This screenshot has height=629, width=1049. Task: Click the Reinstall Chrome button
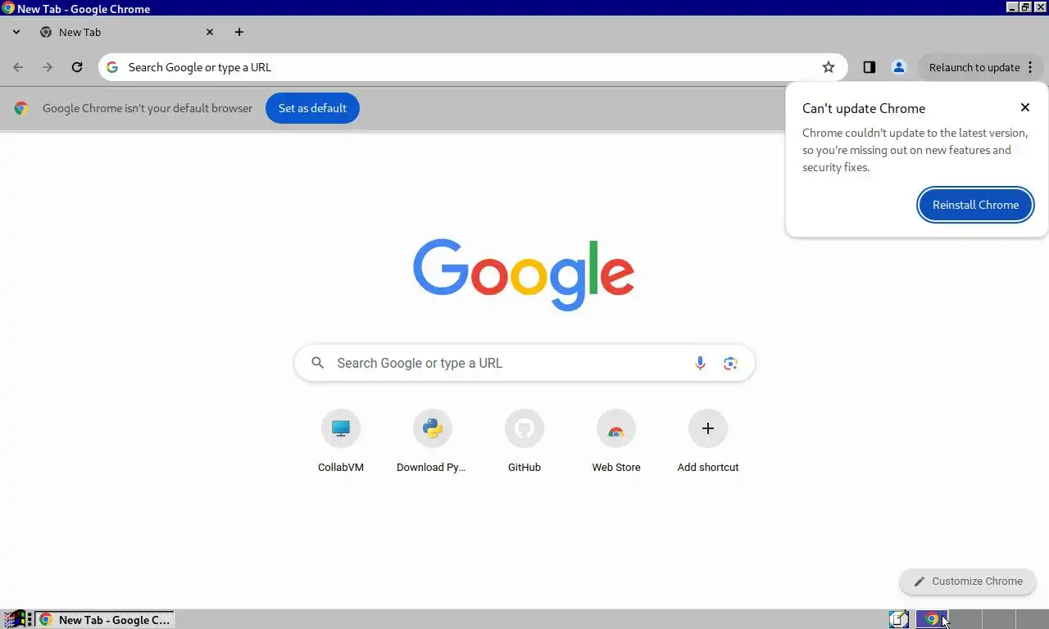[x=975, y=205]
